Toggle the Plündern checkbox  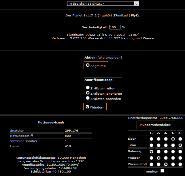click(x=86, y=107)
